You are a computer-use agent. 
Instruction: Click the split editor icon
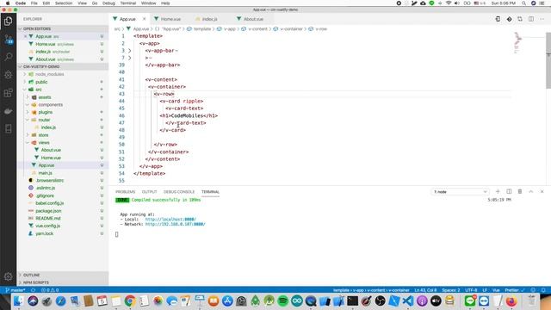pos(531,19)
